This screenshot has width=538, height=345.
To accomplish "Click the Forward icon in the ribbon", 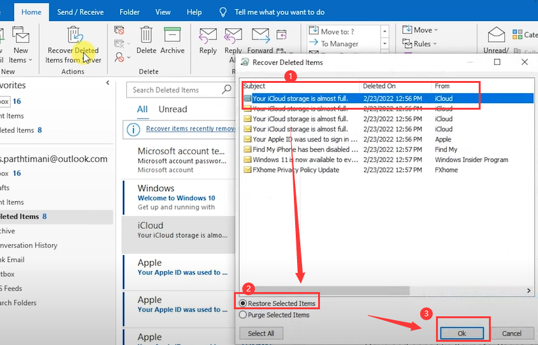I will tap(260, 35).
